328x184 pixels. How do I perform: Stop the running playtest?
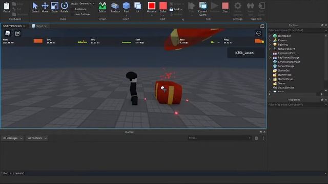(x=225, y=7)
